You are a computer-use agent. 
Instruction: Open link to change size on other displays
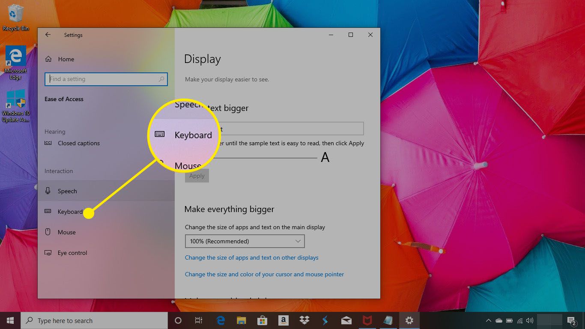(x=252, y=258)
